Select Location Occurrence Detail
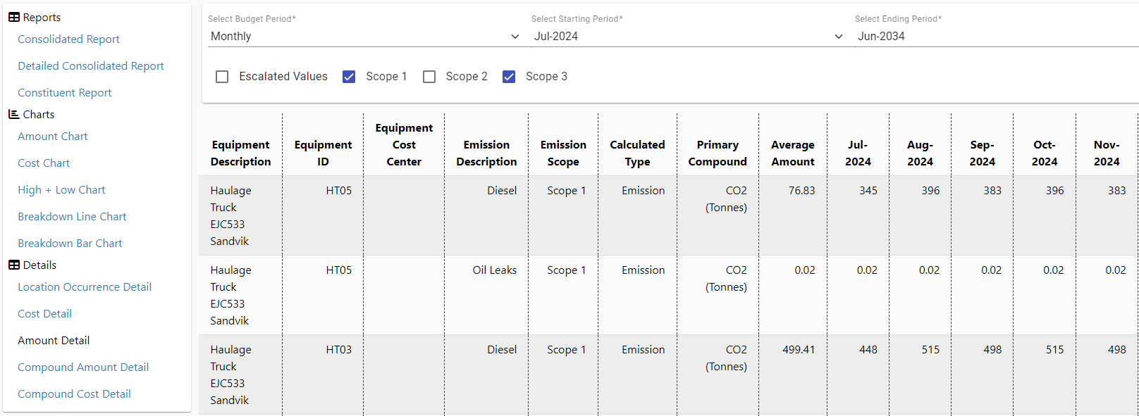The image size is (1139, 416). pyautogui.click(x=85, y=287)
